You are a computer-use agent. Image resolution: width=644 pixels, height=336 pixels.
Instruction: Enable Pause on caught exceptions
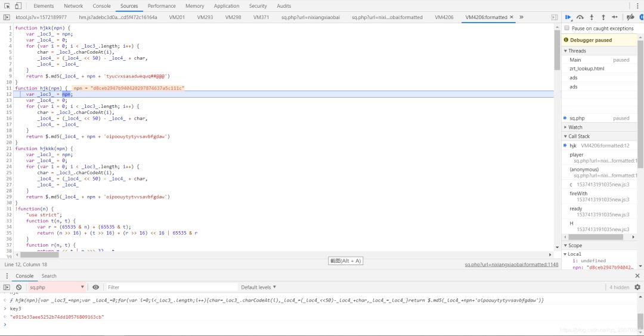click(567, 28)
